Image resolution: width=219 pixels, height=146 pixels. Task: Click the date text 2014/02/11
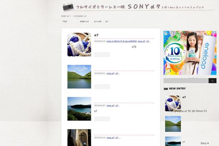99,73
